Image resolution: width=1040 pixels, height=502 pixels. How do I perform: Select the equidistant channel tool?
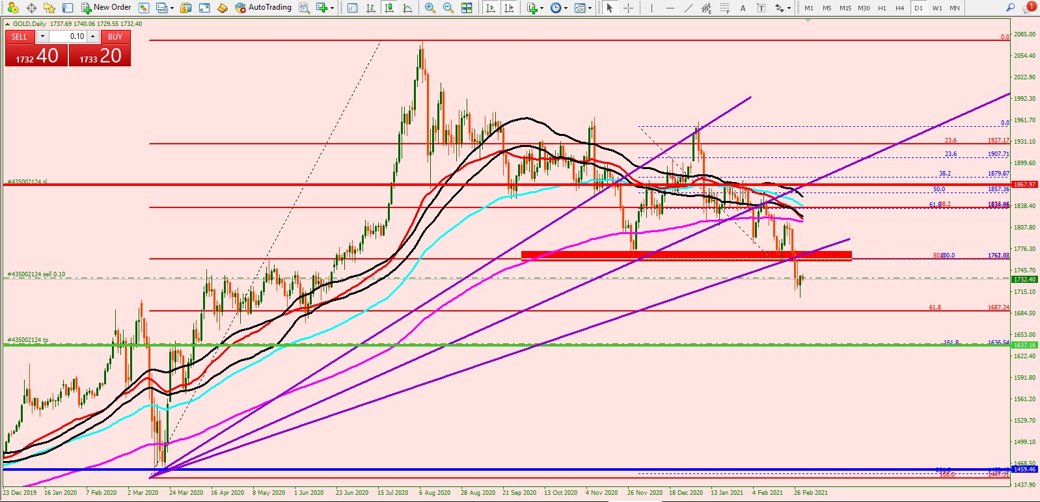pyautogui.click(x=706, y=8)
